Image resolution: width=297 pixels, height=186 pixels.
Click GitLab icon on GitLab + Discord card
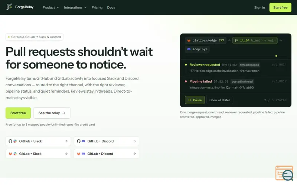click(79, 154)
